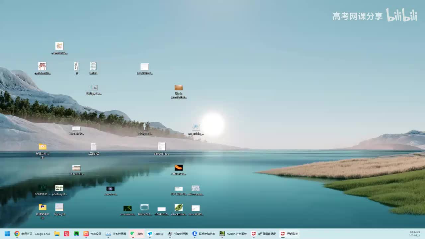Viewport: 425px width, 239px height.
Task: Open the NetEase Music taskbar icon
Action: pyautogui.click(x=66, y=234)
